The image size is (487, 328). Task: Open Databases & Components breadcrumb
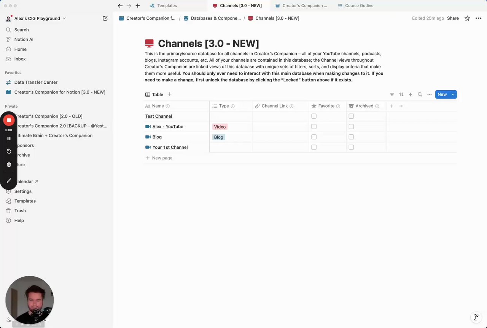pos(212,18)
